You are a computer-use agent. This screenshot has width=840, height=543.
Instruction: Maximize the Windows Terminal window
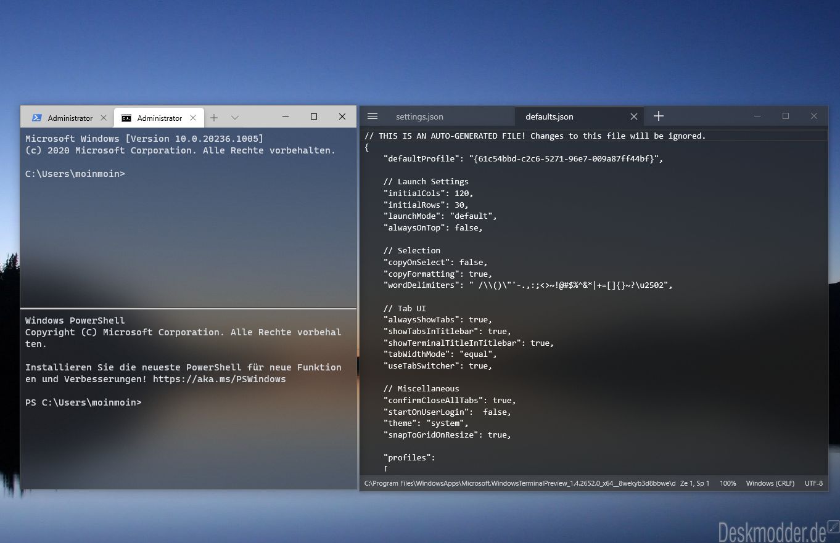[x=314, y=116]
